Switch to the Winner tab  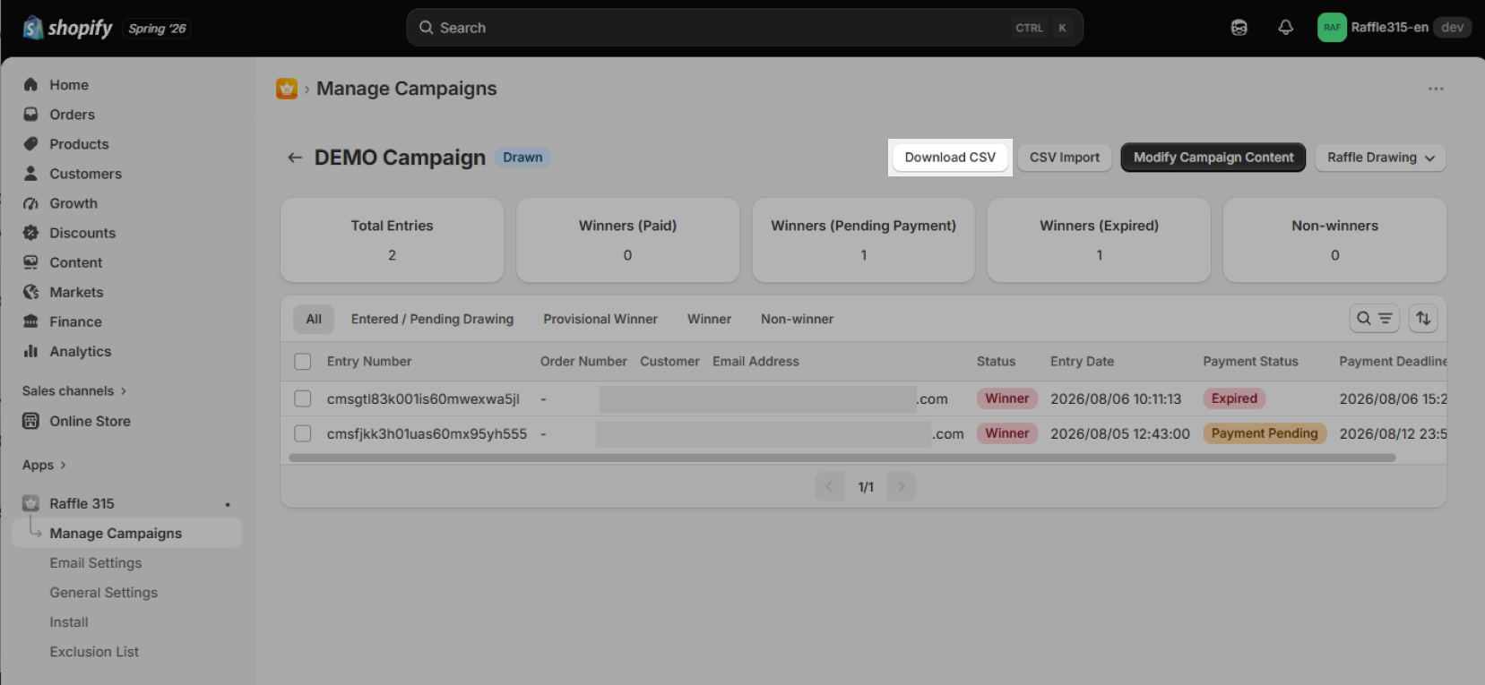tap(709, 319)
